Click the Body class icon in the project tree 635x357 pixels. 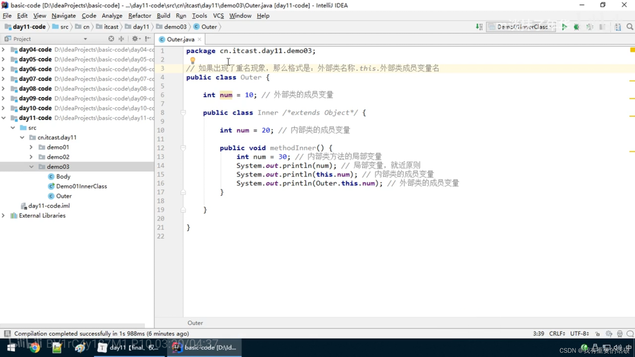[x=51, y=177]
